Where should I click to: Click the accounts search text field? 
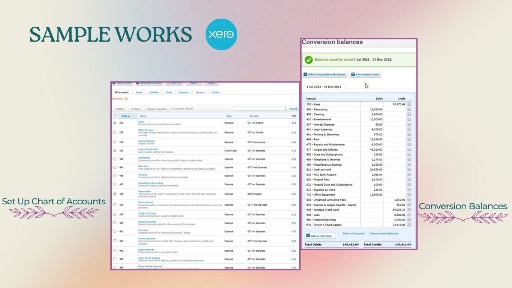(x=259, y=109)
